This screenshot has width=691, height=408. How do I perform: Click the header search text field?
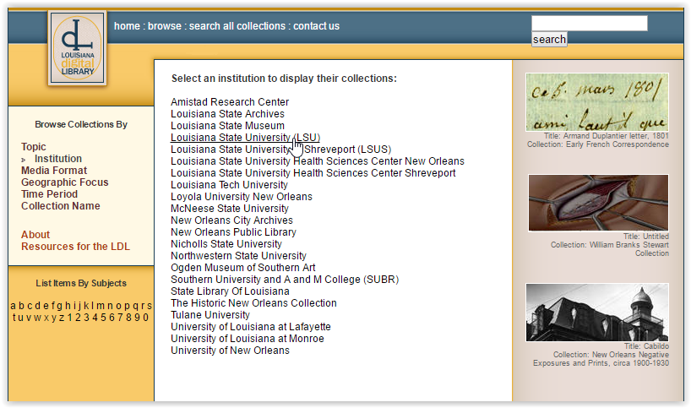point(589,23)
